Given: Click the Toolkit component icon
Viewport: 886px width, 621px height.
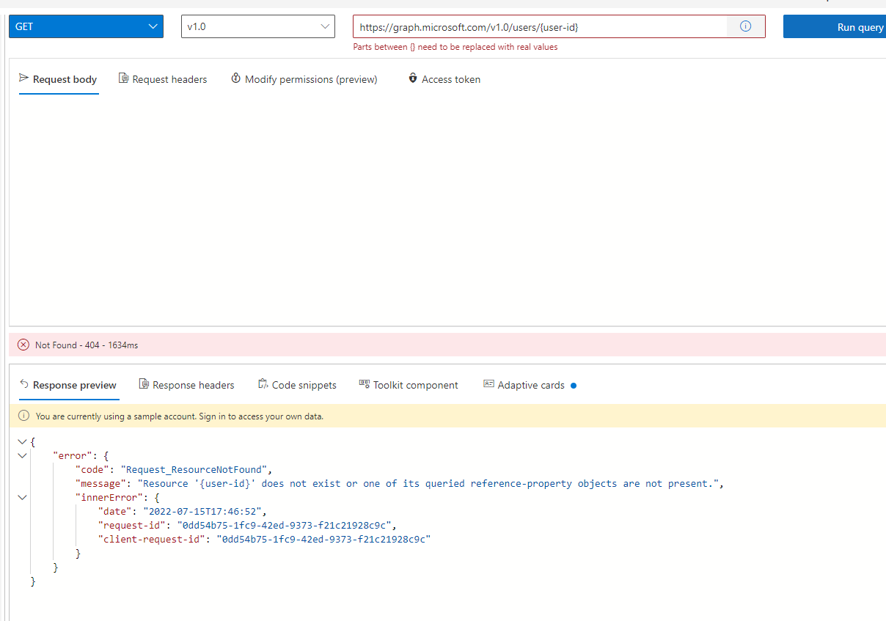Looking at the screenshot, I should point(365,384).
